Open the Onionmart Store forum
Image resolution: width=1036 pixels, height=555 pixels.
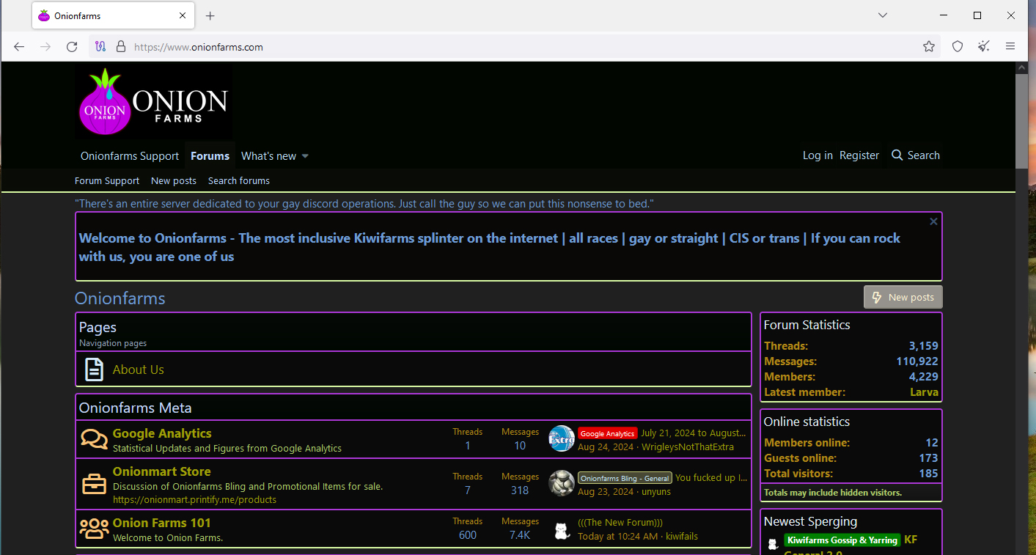click(162, 471)
